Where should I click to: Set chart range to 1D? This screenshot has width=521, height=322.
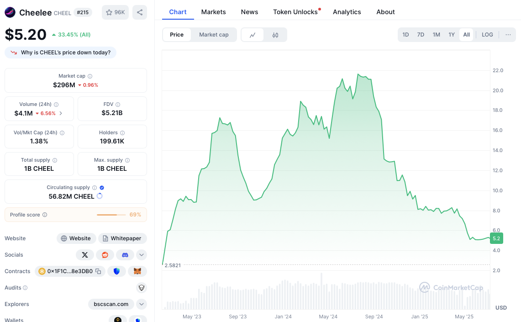[x=405, y=35]
